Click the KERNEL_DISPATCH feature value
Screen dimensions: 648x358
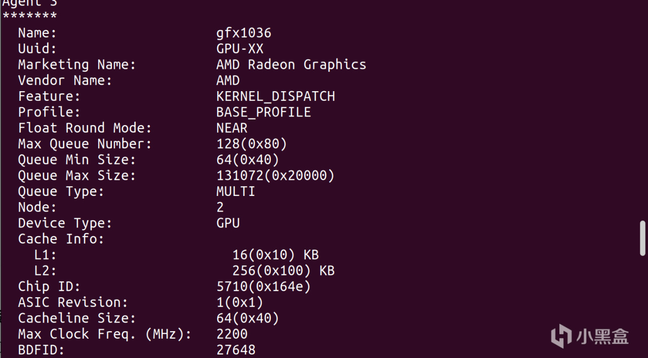(x=275, y=96)
